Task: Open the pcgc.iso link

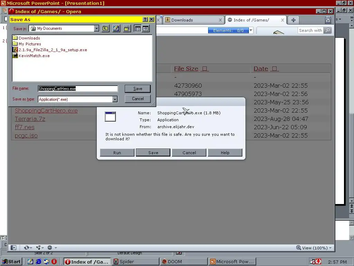Action: [26, 135]
